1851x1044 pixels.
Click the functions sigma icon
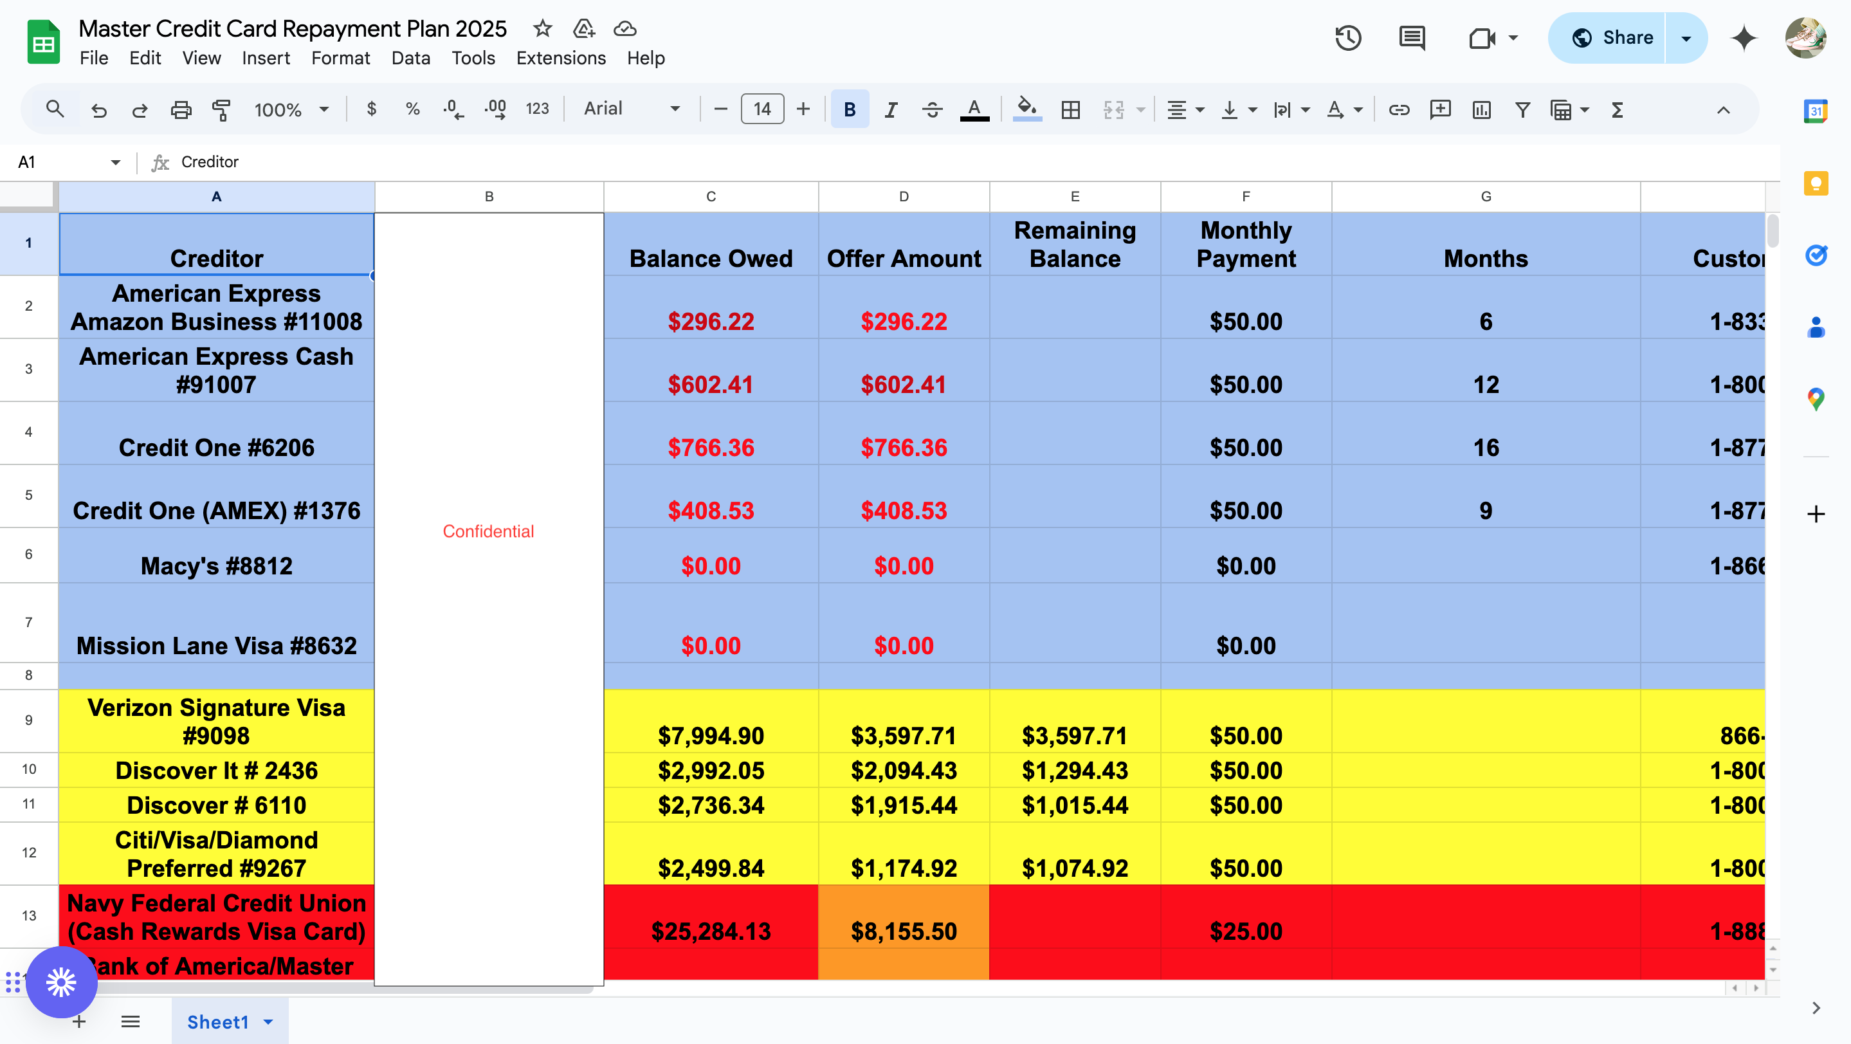1617,109
